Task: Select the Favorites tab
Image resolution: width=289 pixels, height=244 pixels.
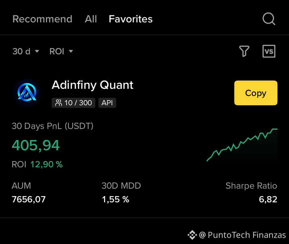Action: point(131,19)
